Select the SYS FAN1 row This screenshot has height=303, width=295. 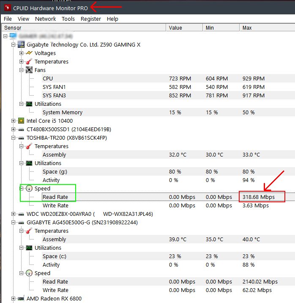(168, 87)
